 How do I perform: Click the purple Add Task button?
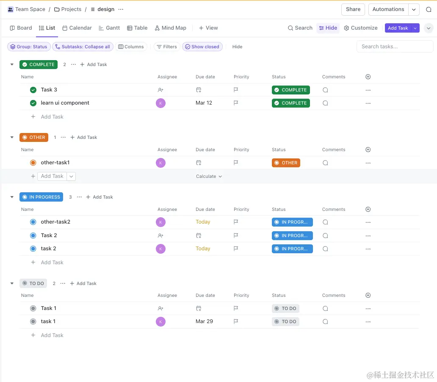(x=398, y=28)
